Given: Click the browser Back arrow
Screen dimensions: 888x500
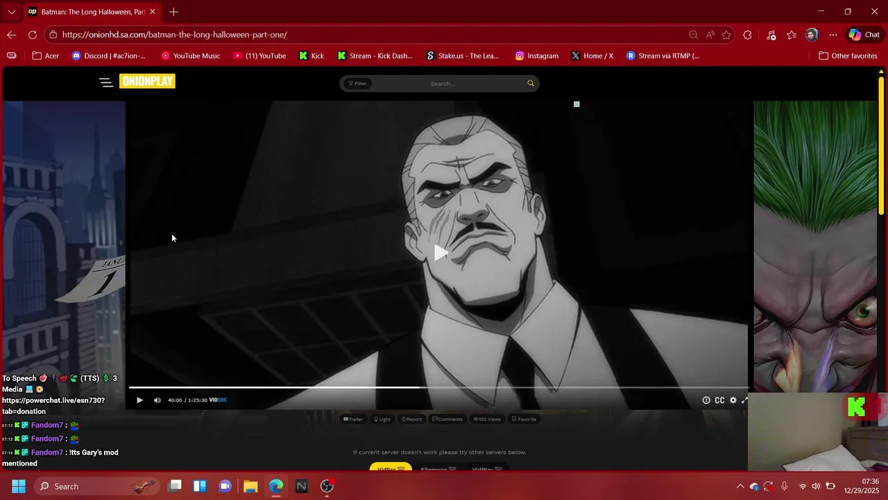Looking at the screenshot, I should point(12,35).
